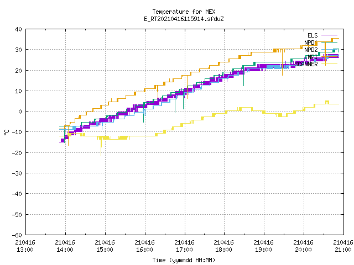Click the y-axis value 30
This screenshot has height=265, width=354.
click(18, 50)
